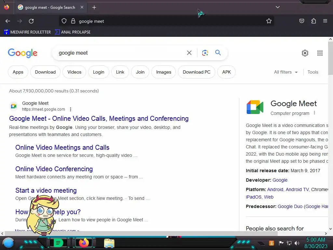
Task: Click the horizontal scrollbar right arrow
Action: (x=326, y=233)
